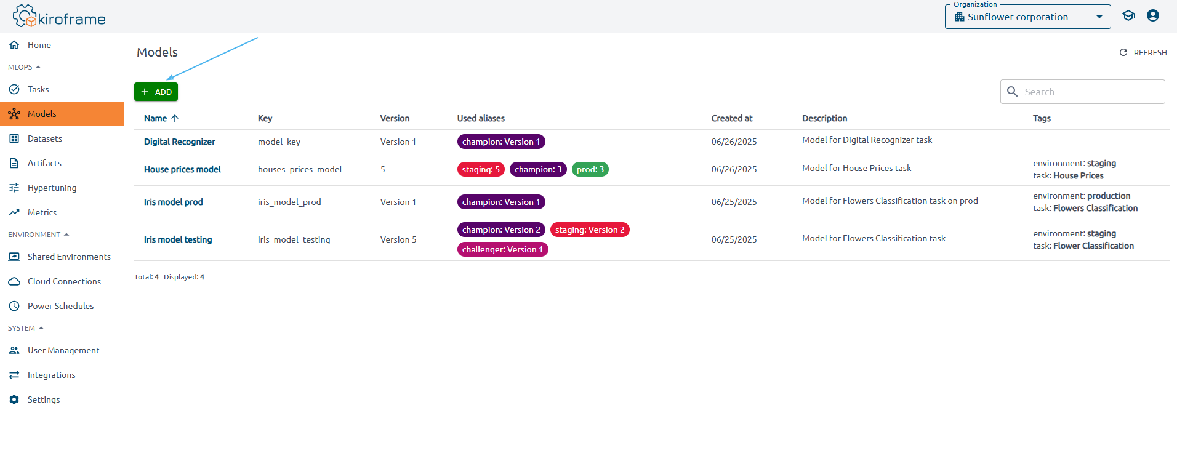Open the user profile account icon
The image size is (1177, 453).
[x=1152, y=16]
